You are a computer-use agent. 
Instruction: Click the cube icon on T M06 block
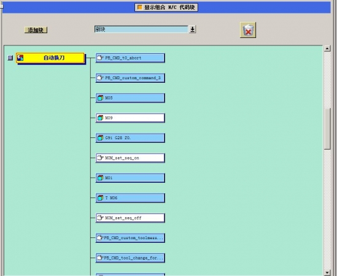[x=101, y=198]
